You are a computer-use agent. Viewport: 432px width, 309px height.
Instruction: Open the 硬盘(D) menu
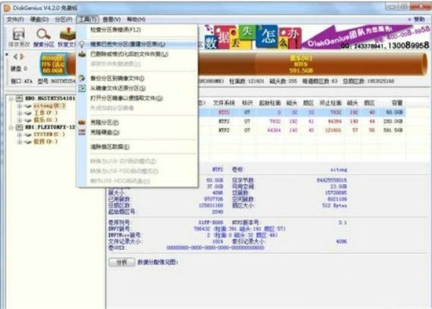(x=39, y=20)
